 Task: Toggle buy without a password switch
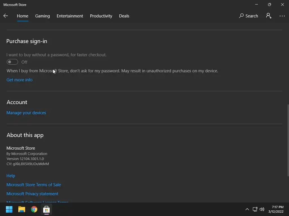pyautogui.click(x=12, y=62)
